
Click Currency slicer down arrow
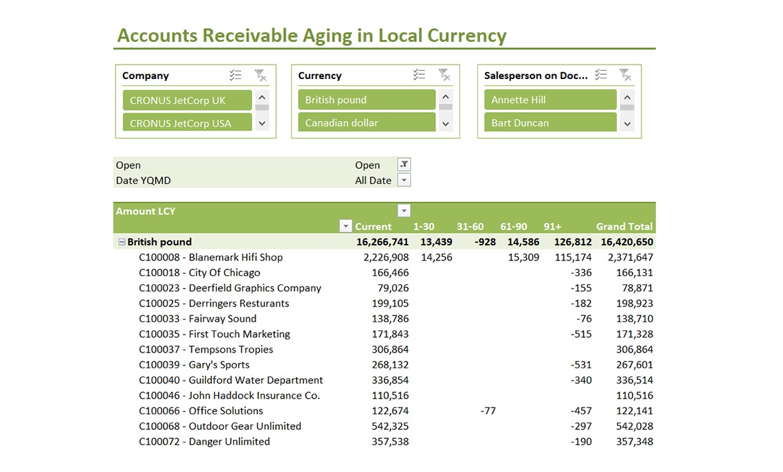(x=446, y=124)
